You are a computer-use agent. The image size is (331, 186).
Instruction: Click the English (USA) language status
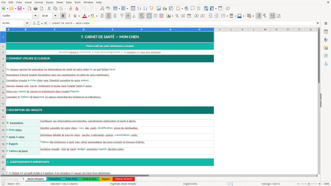pyautogui.click(x=190, y=184)
